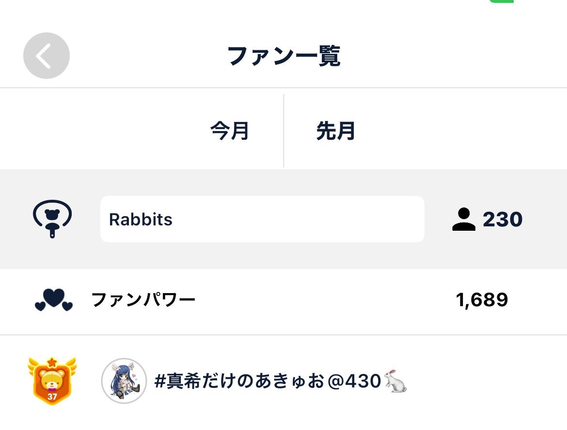The width and height of the screenshot is (567, 430).
Task: Tap the back arrow button
Action: point(47,56)
